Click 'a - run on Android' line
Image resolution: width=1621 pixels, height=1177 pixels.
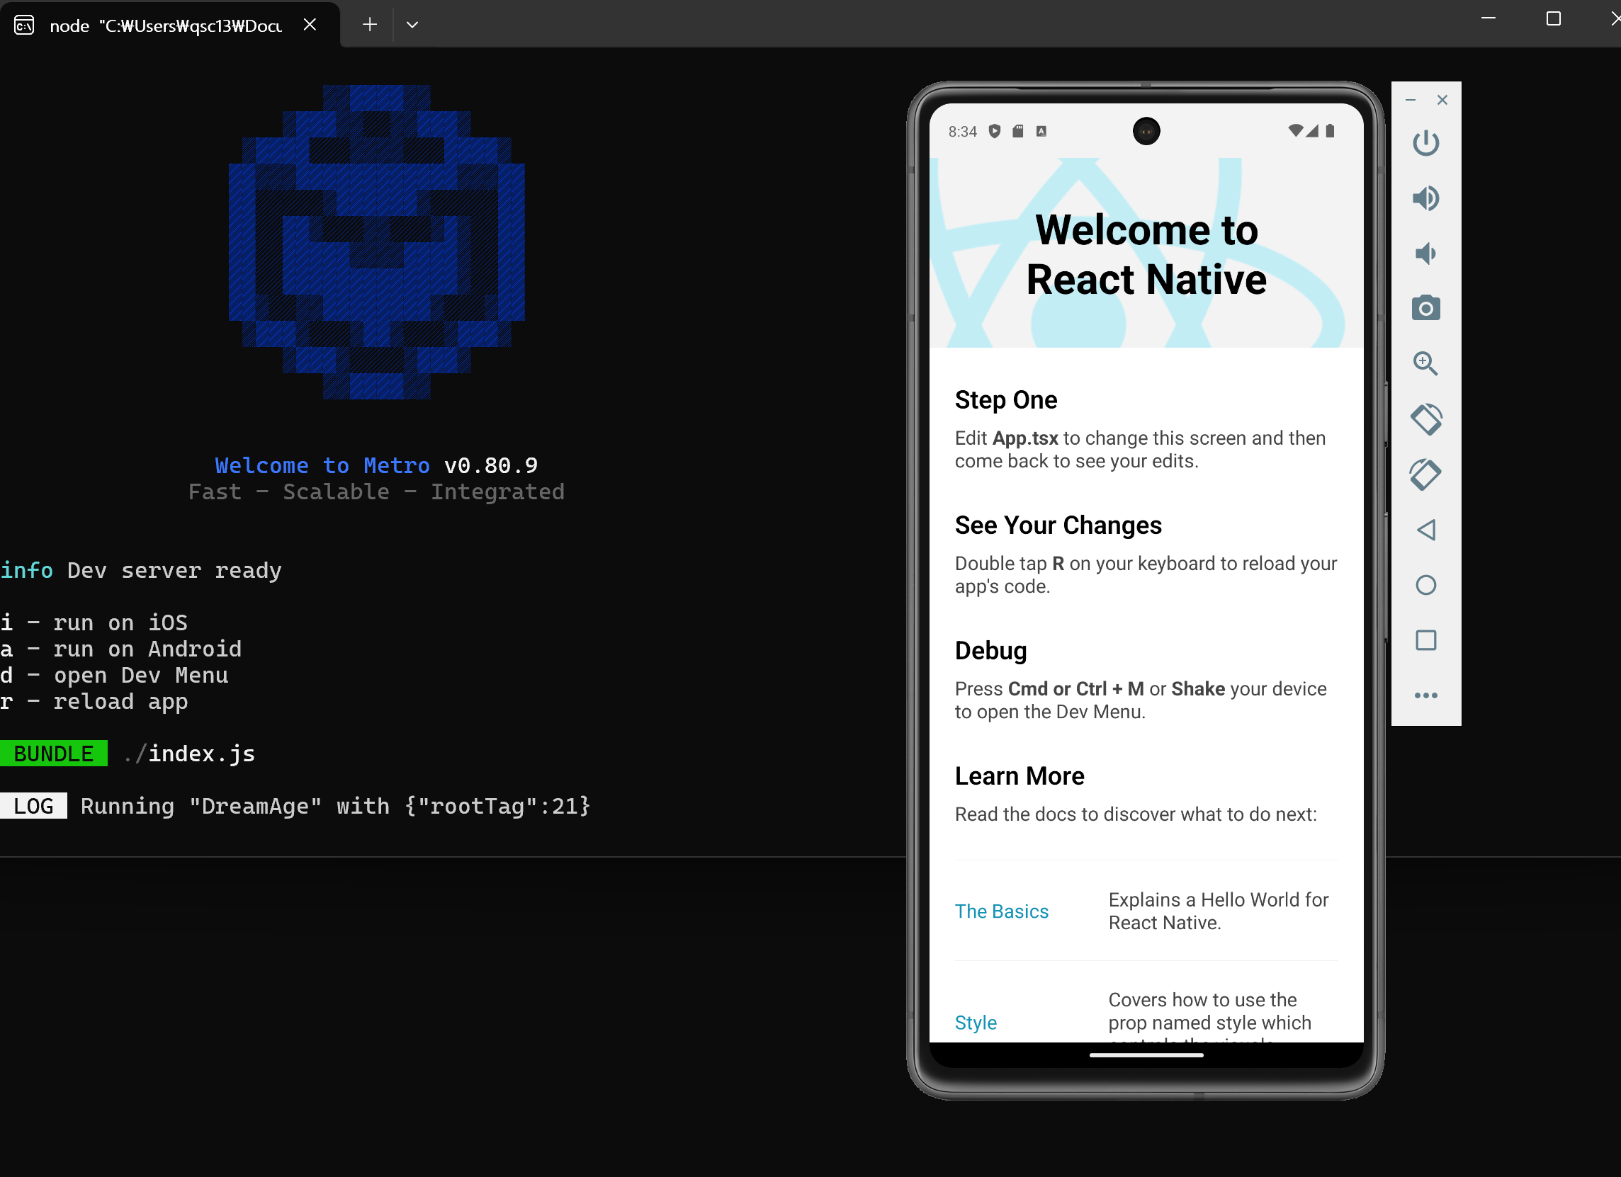coord(120,649)
